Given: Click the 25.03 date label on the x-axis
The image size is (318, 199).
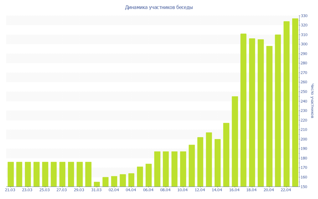Looking at the screenshot, I should click(45, 190).
